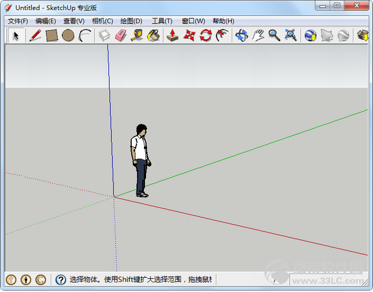Open the 相机(C) menu
This screenshot has width=373, height=292.
102,21
